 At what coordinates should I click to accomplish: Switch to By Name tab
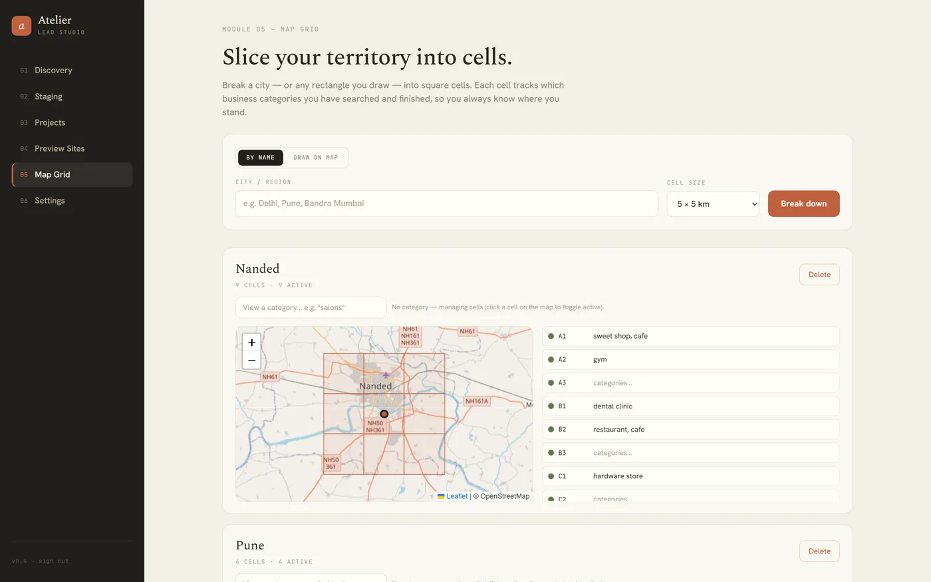[x=261, y=158]
